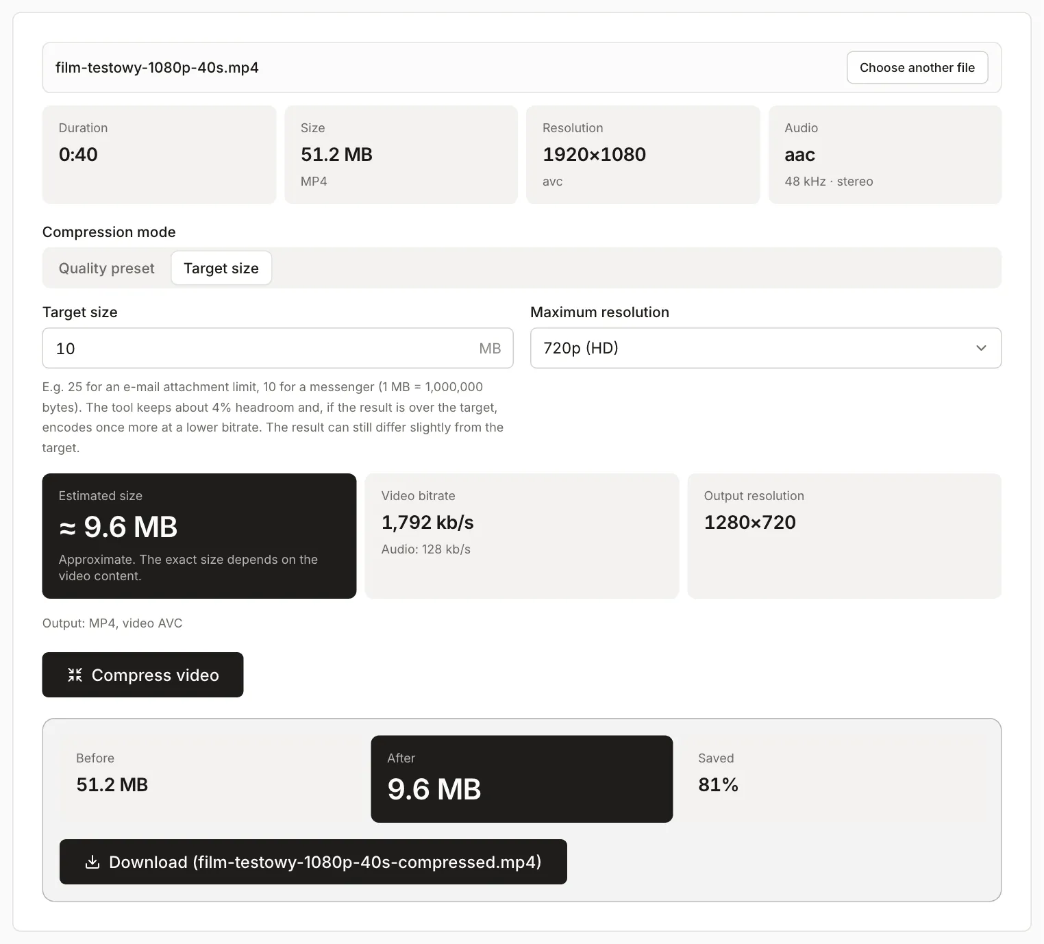Click the Audio codec value aac
Image resolution: width=1044 pixels, height=944 pixels.
[x=799, y=155]
